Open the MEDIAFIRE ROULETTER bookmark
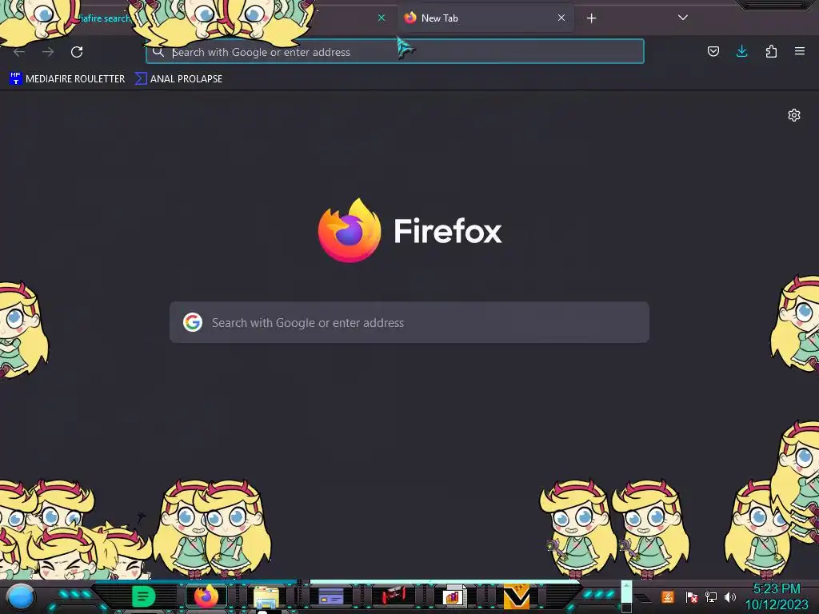Viewport: 819px width, 614px height. click(67, 79)
